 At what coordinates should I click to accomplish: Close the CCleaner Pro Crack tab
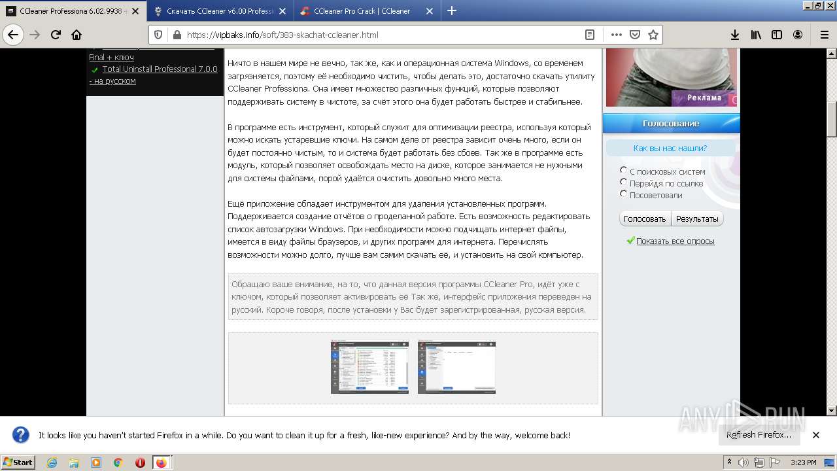[429, 10]
